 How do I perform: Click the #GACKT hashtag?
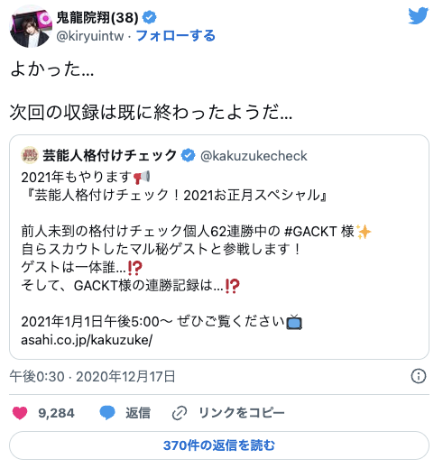click(310, 232)
